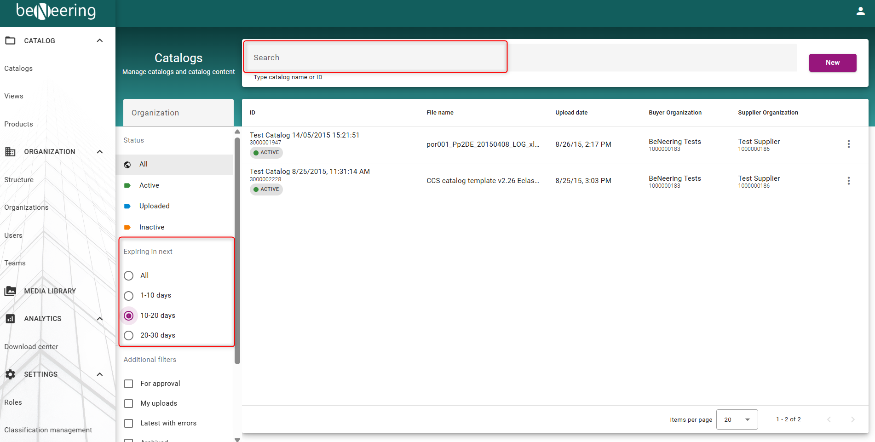Open options menu for catalog 3000001947
The image size is (875, 442).
(848, 144)
